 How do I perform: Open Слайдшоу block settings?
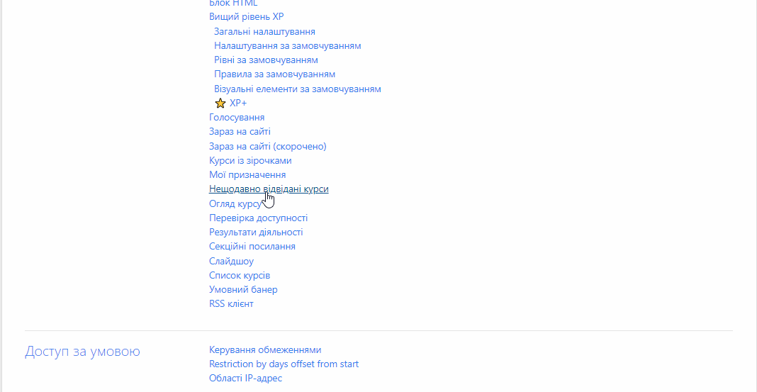(x=231, y=262)
